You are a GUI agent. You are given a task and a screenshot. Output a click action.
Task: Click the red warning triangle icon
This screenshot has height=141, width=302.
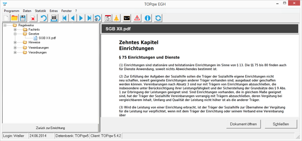(137, 18)
